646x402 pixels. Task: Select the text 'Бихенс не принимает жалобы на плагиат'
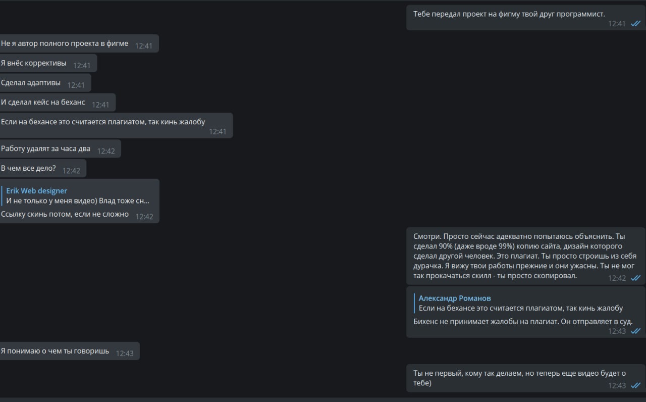(x=523, y=322)
